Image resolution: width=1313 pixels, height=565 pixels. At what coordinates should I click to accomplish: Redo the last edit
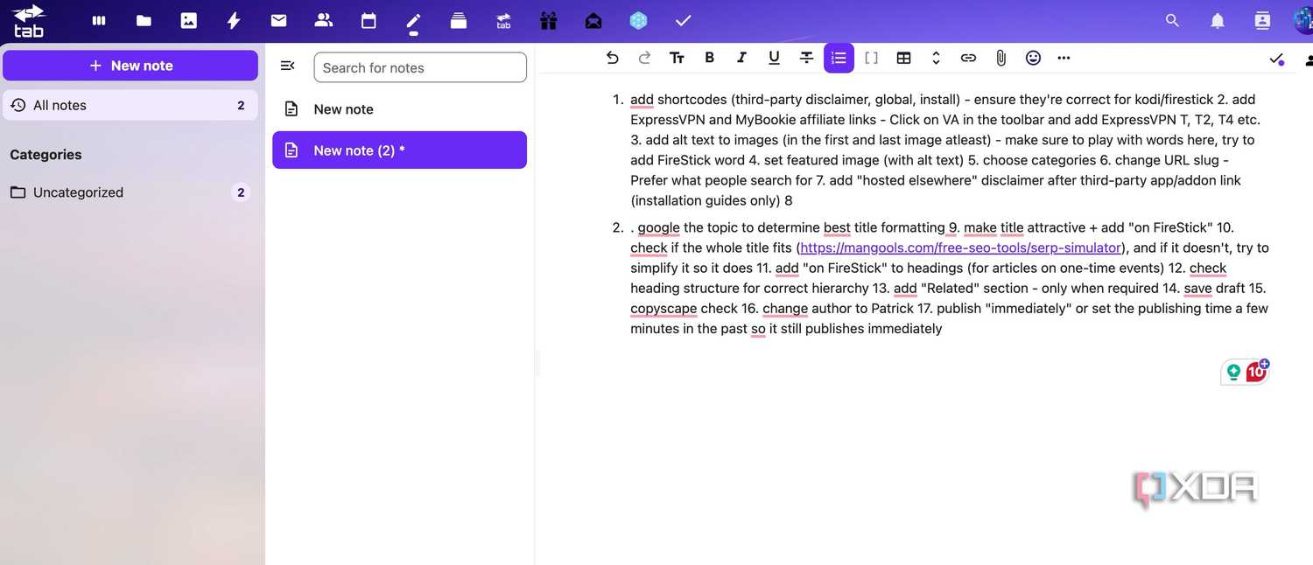(x=645, y=58)
